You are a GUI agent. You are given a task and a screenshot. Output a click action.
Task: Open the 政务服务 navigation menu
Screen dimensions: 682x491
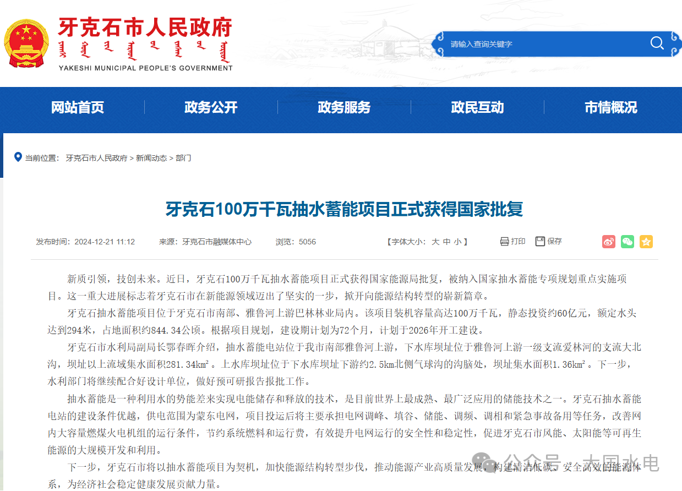tap(344, 107)
